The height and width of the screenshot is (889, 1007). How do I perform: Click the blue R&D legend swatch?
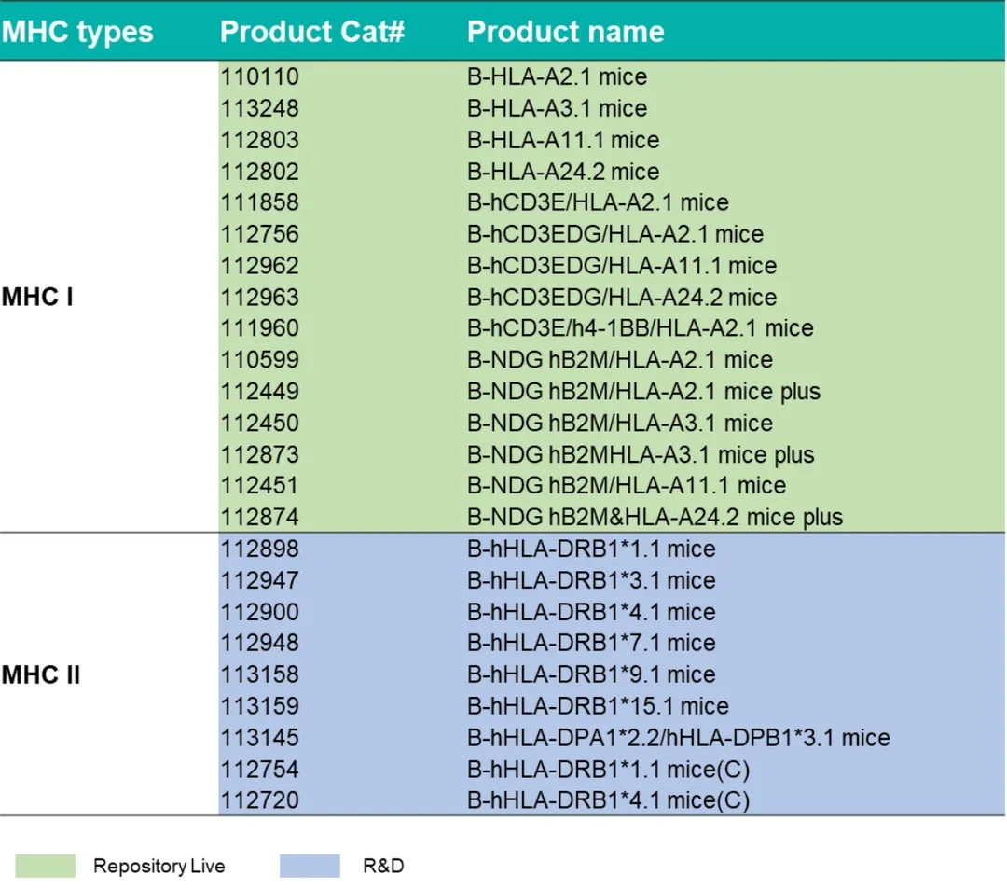point(310,866)
